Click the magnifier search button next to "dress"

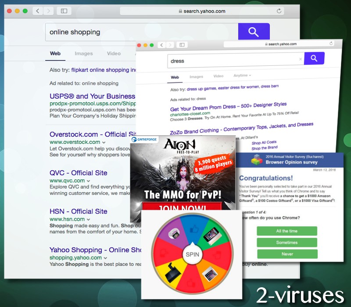click(314, 58)
